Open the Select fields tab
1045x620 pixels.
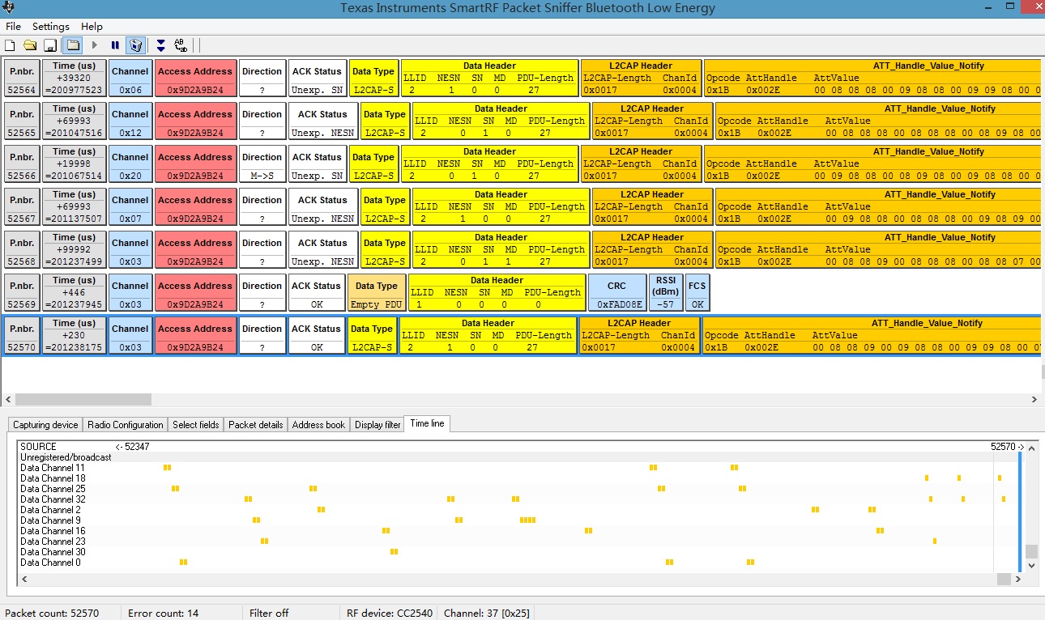click(196, 425)
